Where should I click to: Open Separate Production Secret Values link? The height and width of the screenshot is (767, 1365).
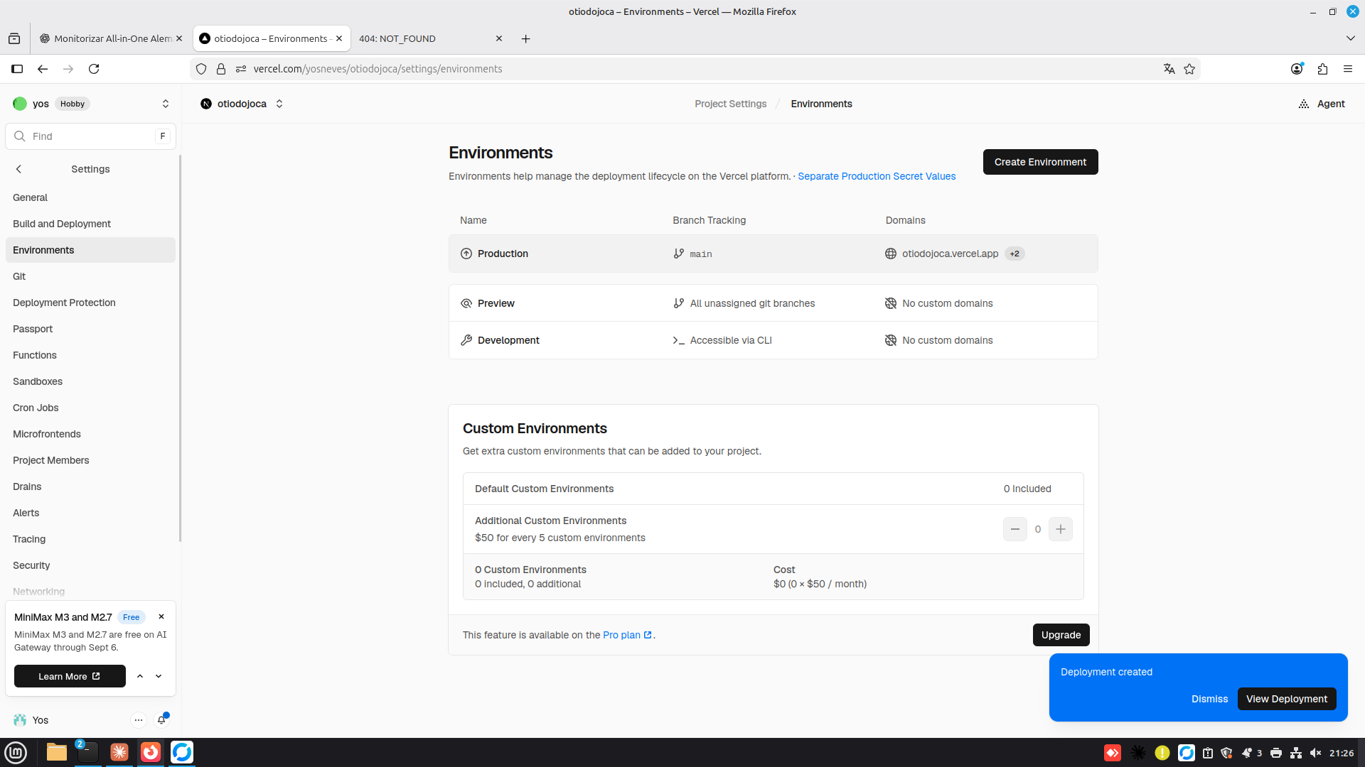tap(877, 176)
